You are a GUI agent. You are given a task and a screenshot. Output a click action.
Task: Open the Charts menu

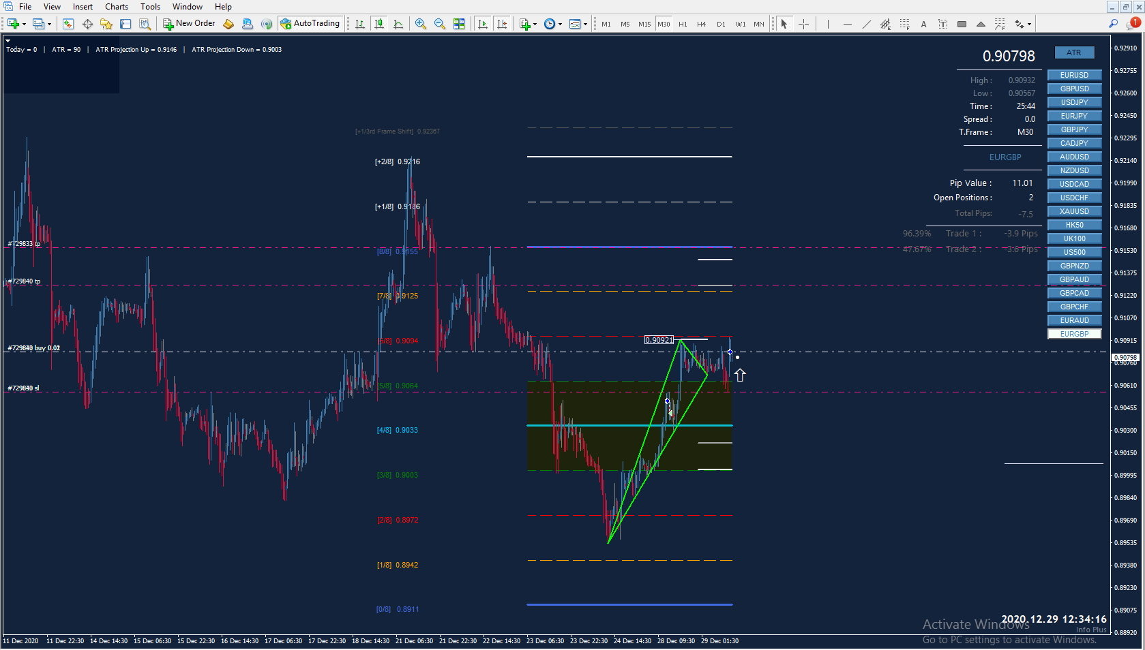(117, 7)
